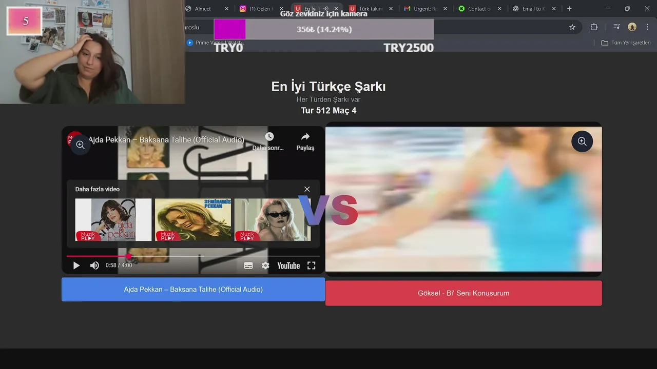Open the sunglasses woman suggested video thumbnail
657x369 pixels.
click(273, 220)
